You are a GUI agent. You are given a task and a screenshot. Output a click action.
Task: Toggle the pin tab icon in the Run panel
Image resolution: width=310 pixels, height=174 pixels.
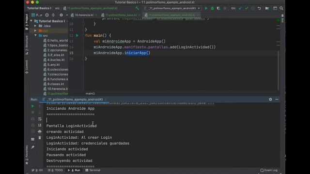pos(33,147)
